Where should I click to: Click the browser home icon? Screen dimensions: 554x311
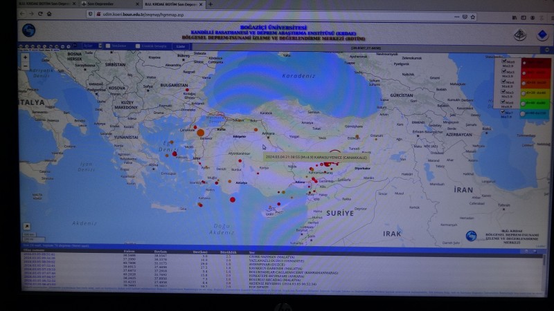pos(50,14)
